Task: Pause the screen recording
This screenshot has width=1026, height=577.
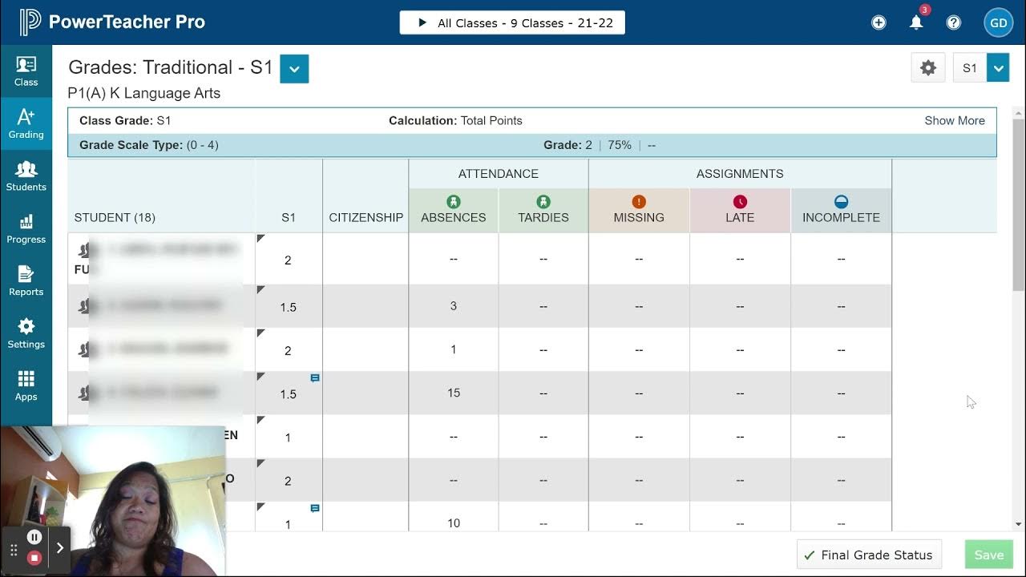Action: (x=34, y=537)
